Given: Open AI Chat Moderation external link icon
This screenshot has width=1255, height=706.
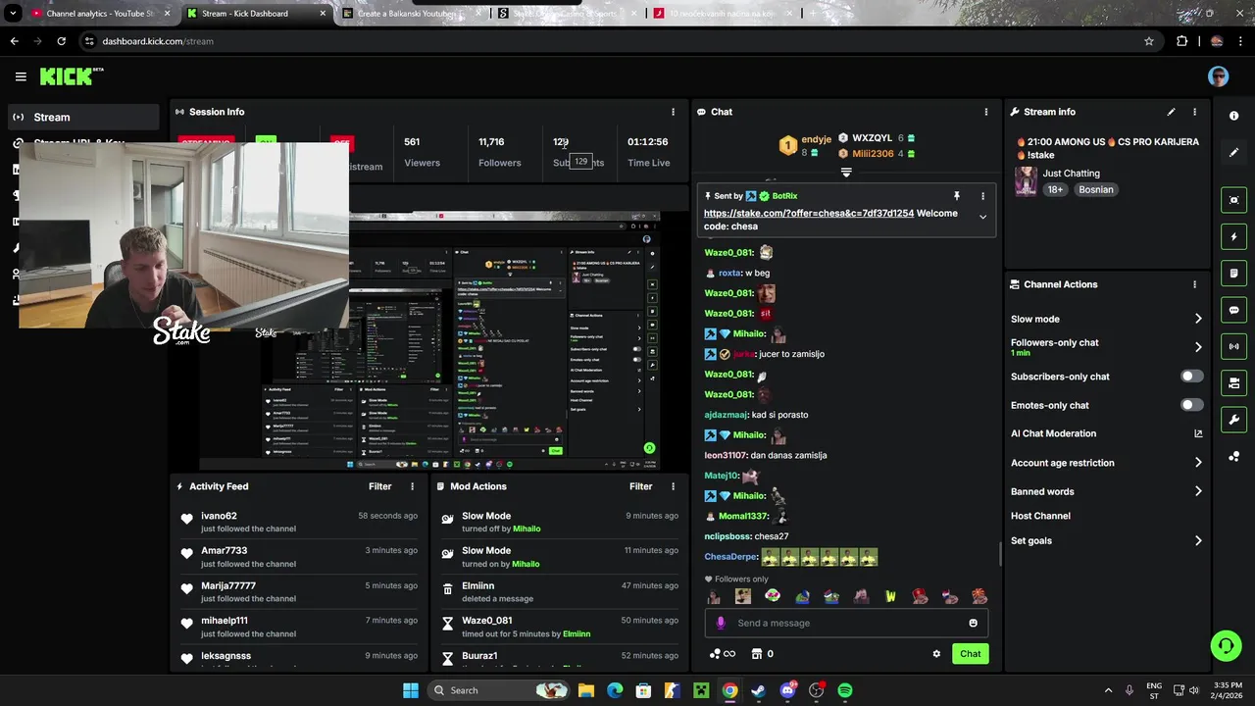Looking at the screenshot, I should click(1198, 433).
